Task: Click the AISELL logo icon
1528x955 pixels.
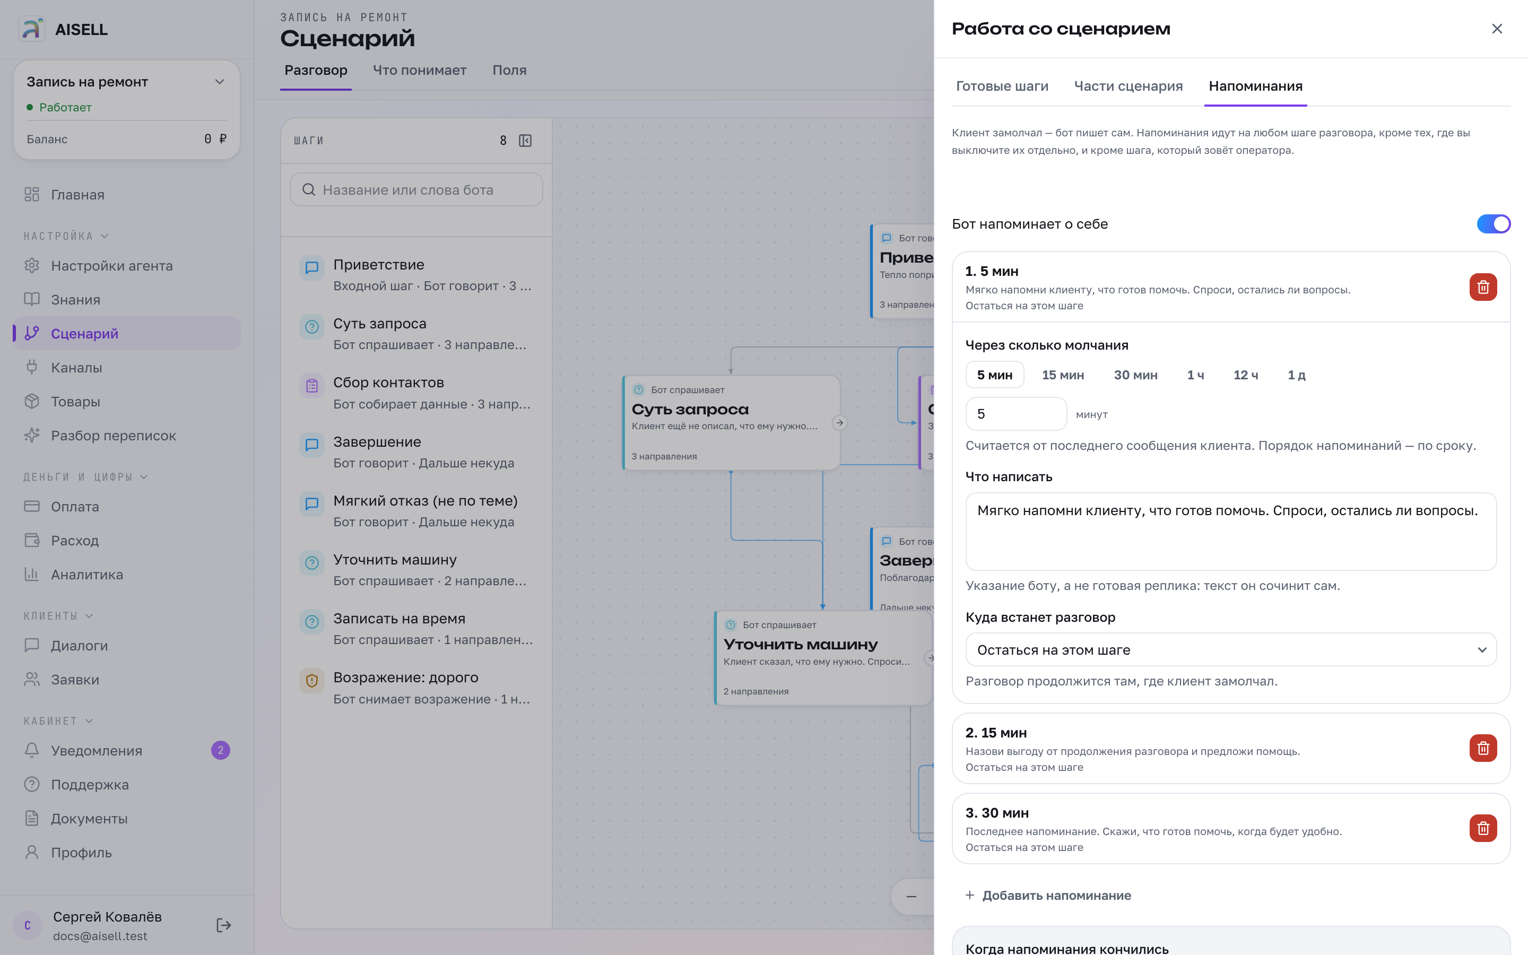Action: (32, 29)
